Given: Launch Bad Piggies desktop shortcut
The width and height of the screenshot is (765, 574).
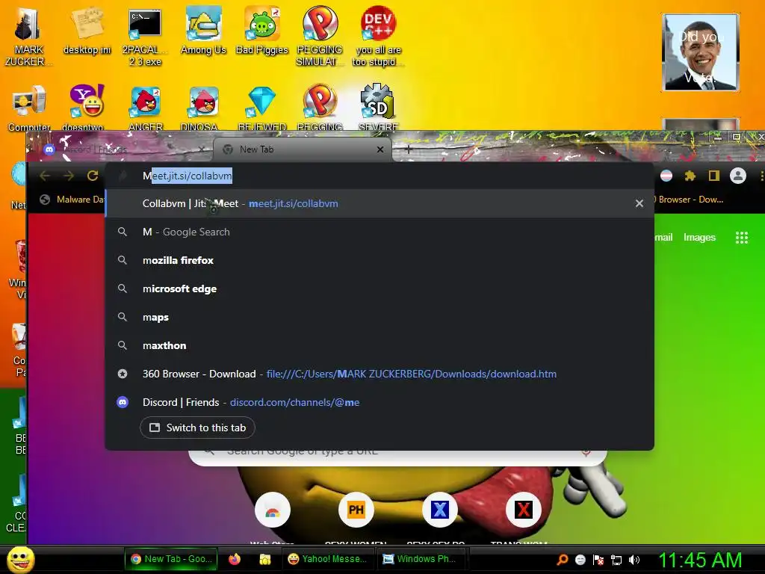Looking at the screenshot, I should [262, 31].
